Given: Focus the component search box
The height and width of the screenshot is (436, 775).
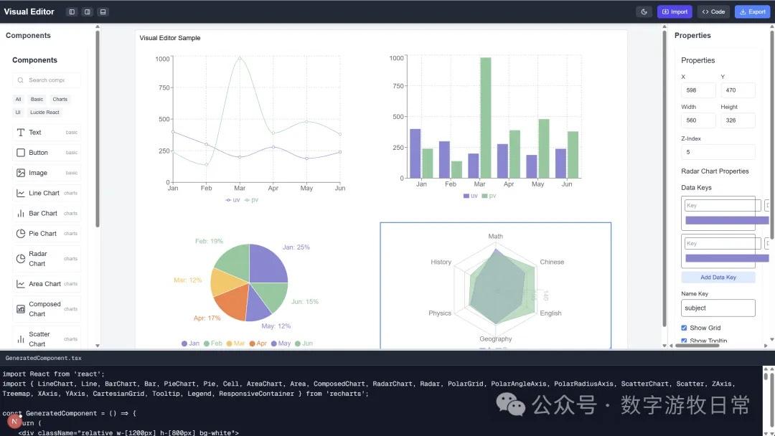Looking at the screenshot, I should pyautogui.click(x=47, y=80).
